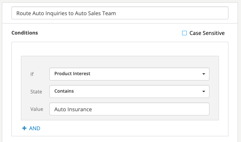Click the 'If' label

(32, 74)
